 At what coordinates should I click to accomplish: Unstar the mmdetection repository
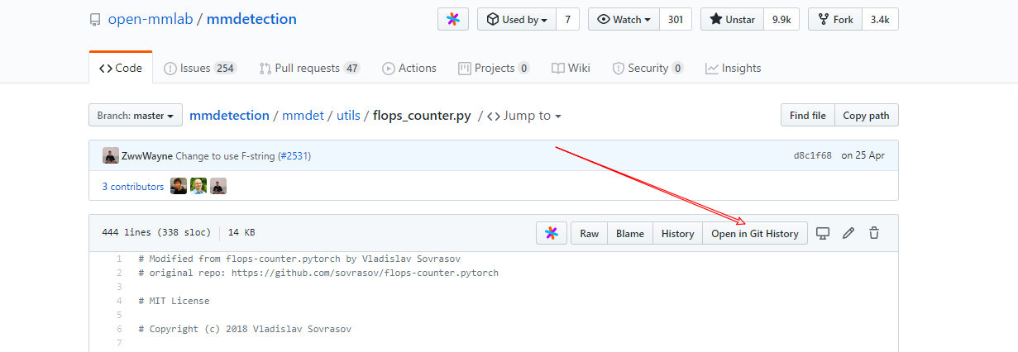pos(732,19)
